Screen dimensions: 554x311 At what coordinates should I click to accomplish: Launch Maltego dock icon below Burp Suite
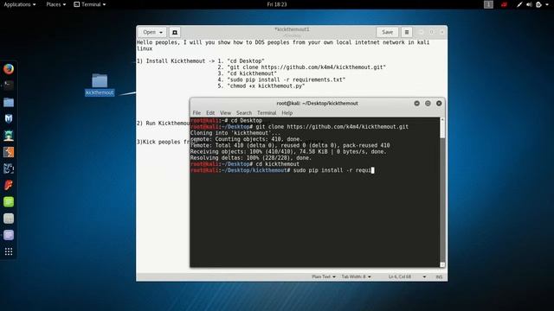[x=9, y=168]
